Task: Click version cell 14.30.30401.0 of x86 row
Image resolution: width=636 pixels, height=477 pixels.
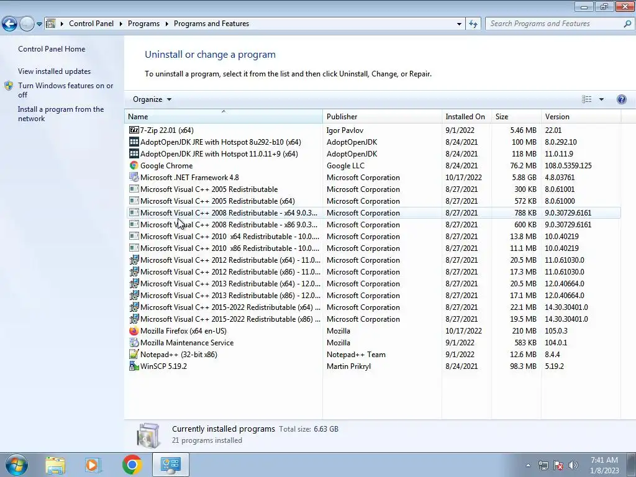Action: (566, 319)
